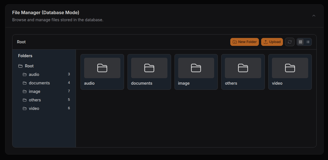The width and height of the screenshot is (328, 160).
Task: Select others in the sidebar tree
Action: (35, 100)
